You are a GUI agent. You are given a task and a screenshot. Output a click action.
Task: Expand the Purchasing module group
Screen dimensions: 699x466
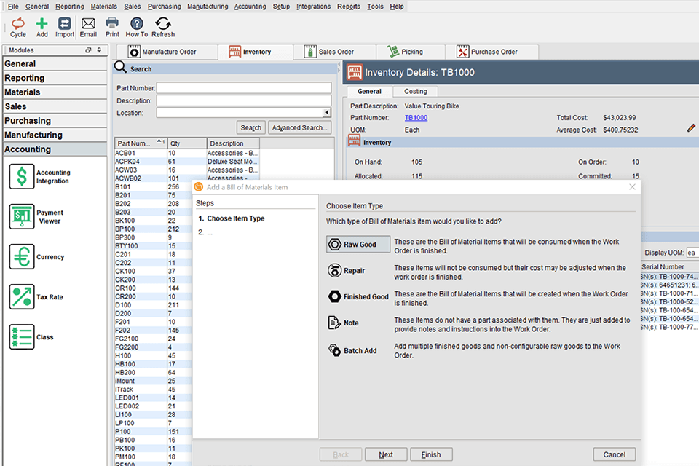tap(55, 121)
